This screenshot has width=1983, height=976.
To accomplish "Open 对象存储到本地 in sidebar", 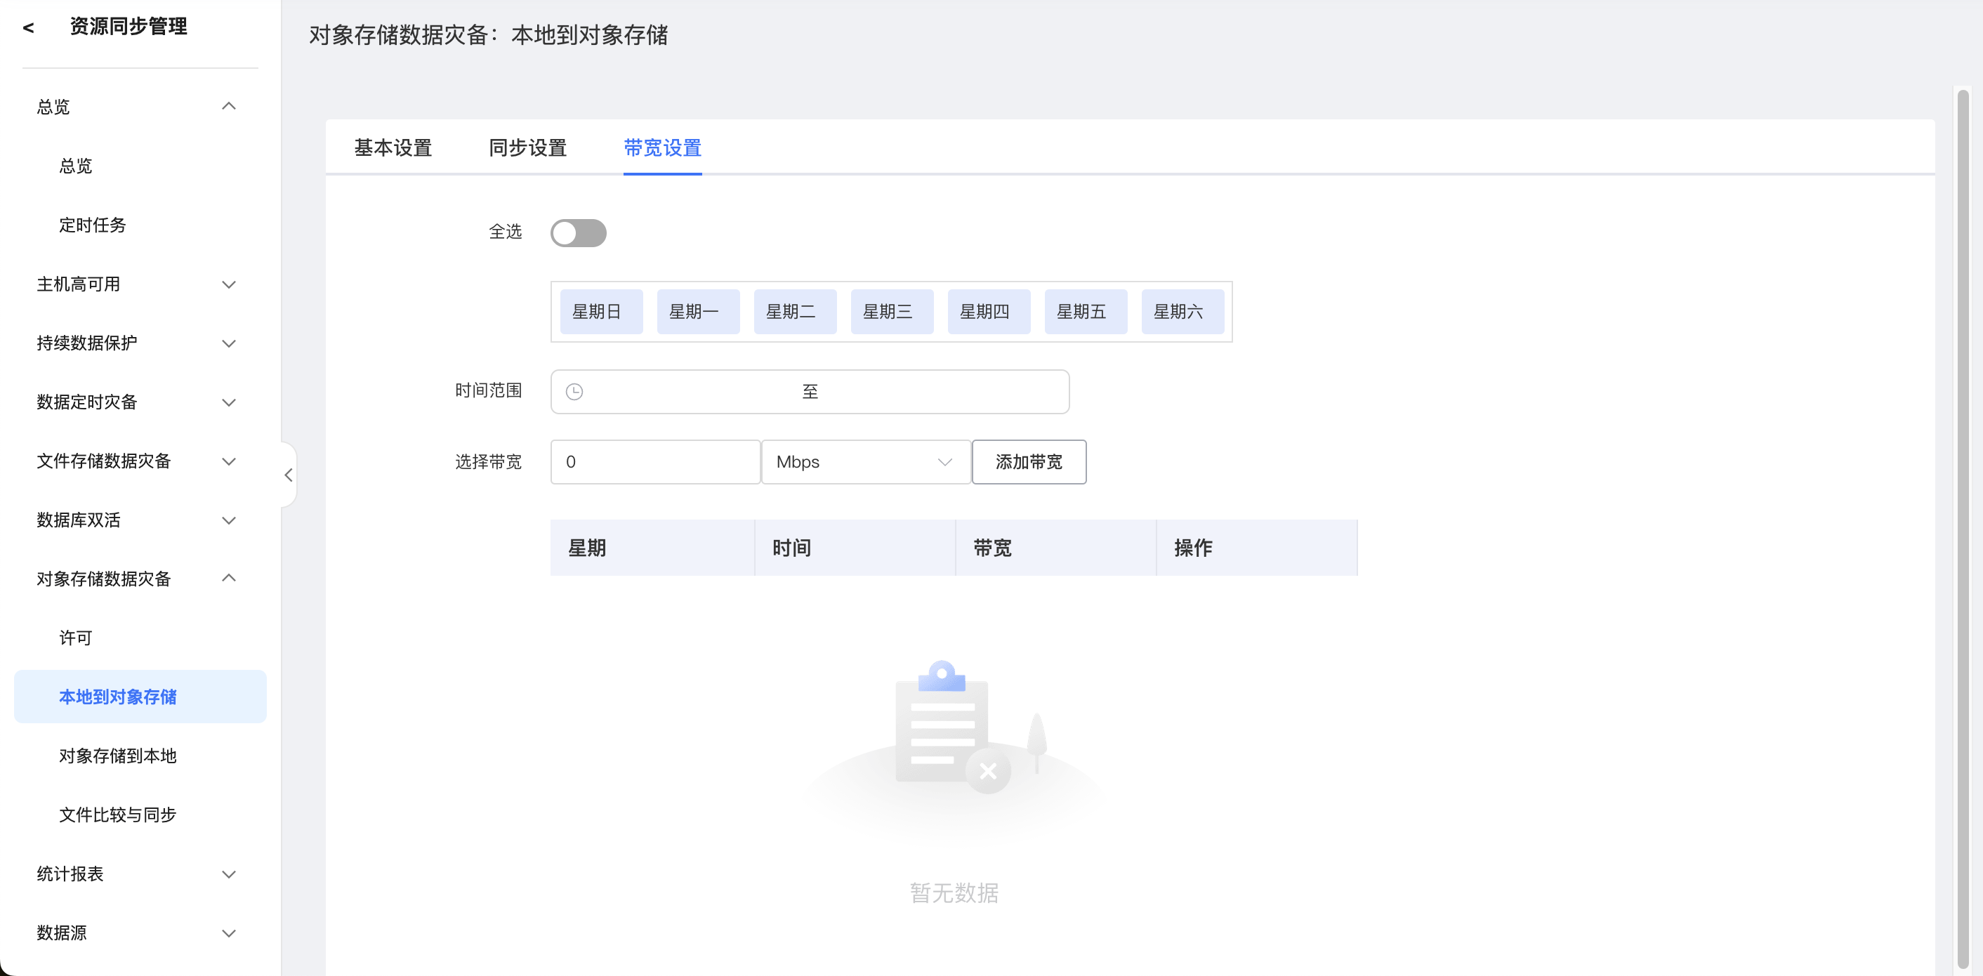I will pyautogui.click(x=118, y=756).
